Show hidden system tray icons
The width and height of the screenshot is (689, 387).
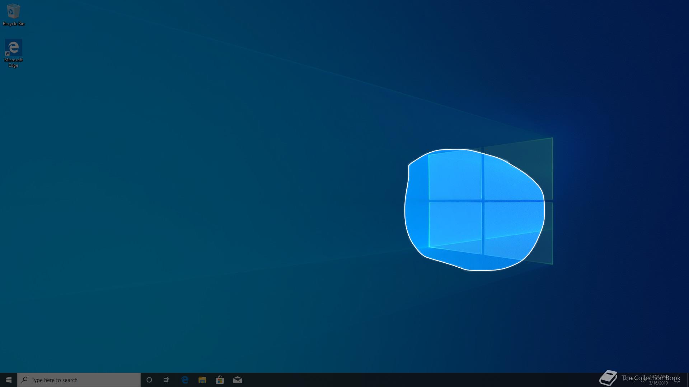(625, 380)
